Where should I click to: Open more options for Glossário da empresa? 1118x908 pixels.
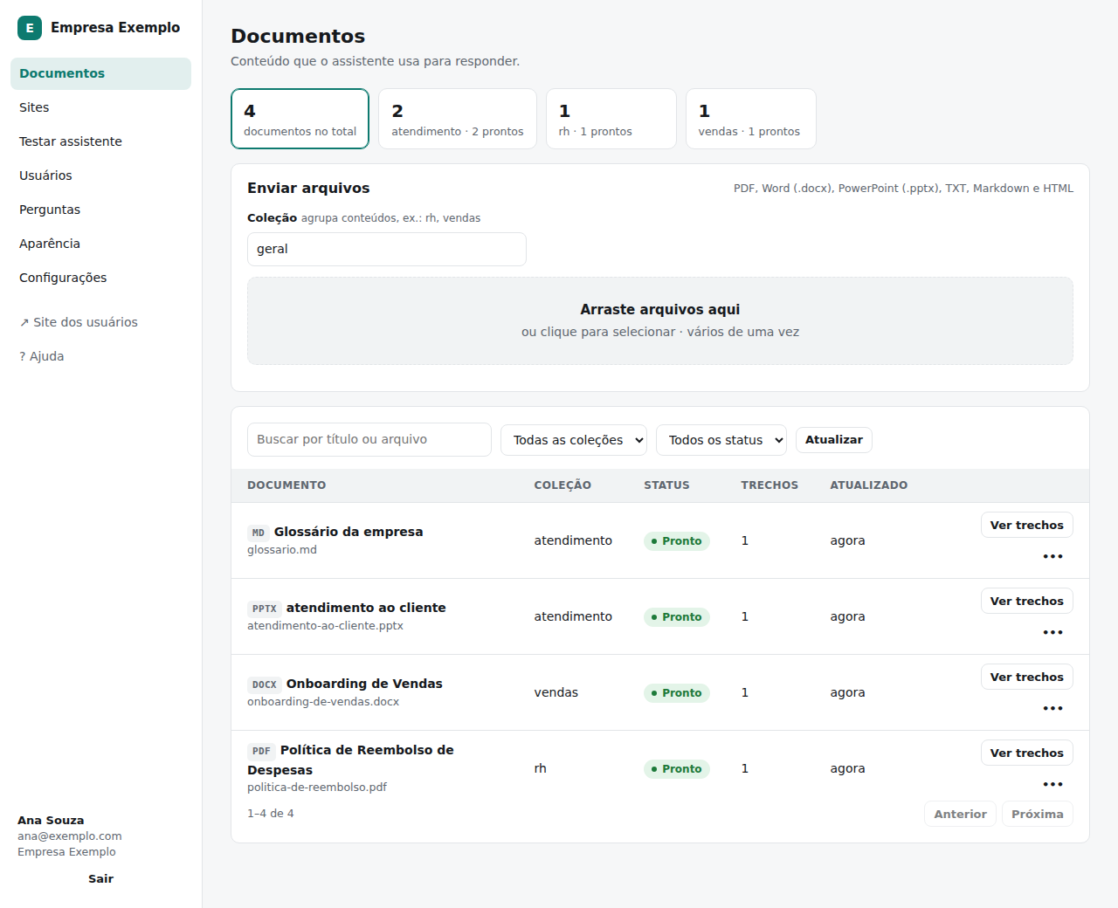1052,556
